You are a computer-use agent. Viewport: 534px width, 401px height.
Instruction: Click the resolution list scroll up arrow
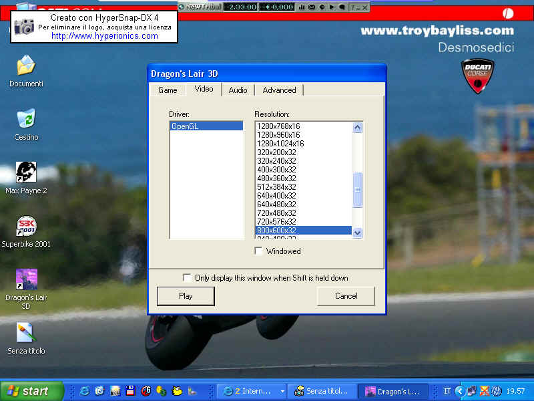pyautogui.click(x=357, y=128)
